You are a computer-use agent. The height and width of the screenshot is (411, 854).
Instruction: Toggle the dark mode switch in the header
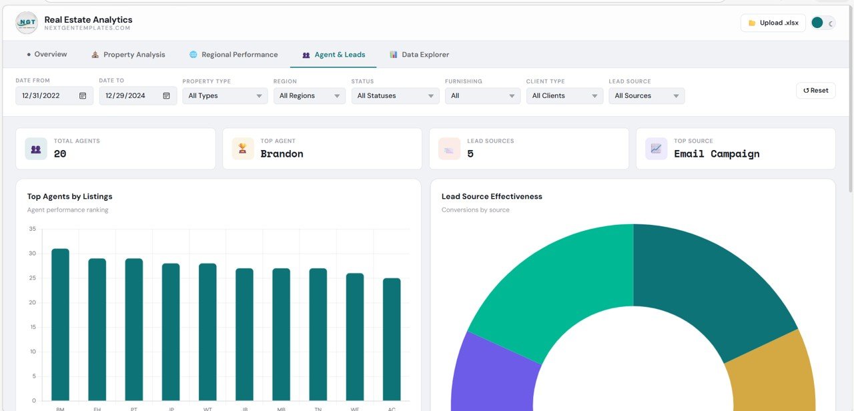822,22
